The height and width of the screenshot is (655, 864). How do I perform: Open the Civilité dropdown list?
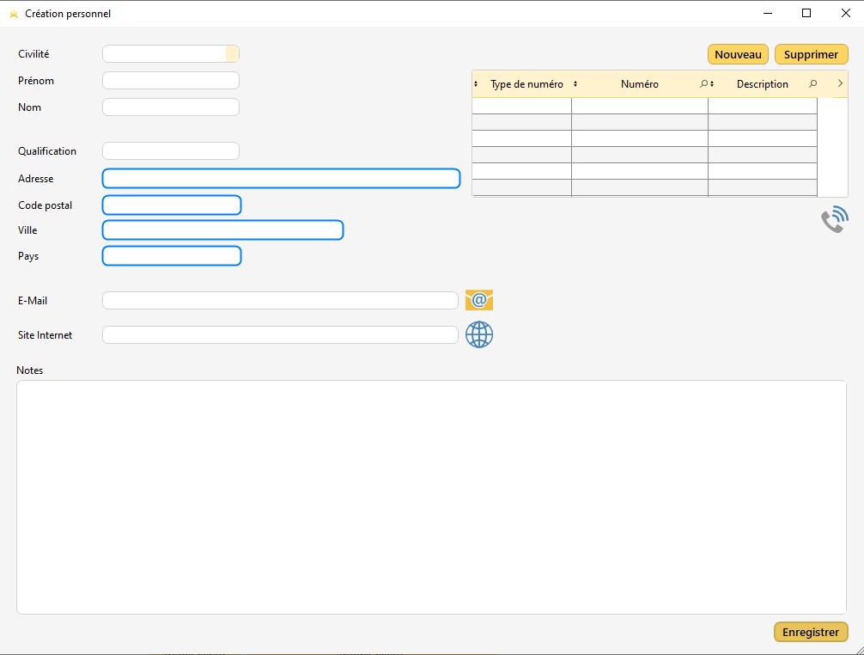[x=232, y=54]
